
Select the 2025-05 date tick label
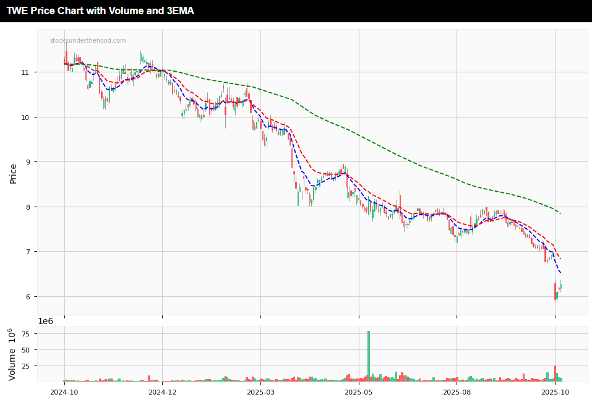click(359, 391)
